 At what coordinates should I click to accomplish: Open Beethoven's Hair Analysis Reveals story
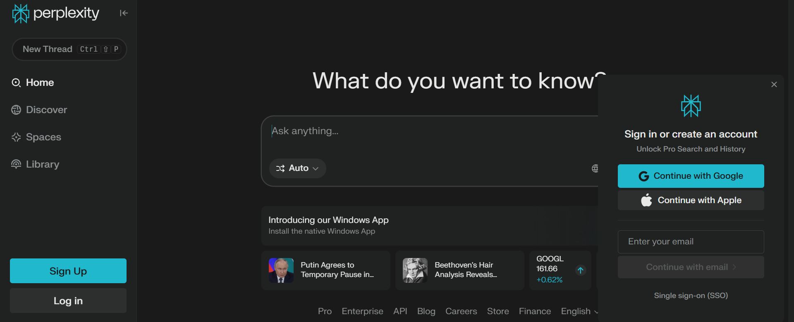point(460,270)
